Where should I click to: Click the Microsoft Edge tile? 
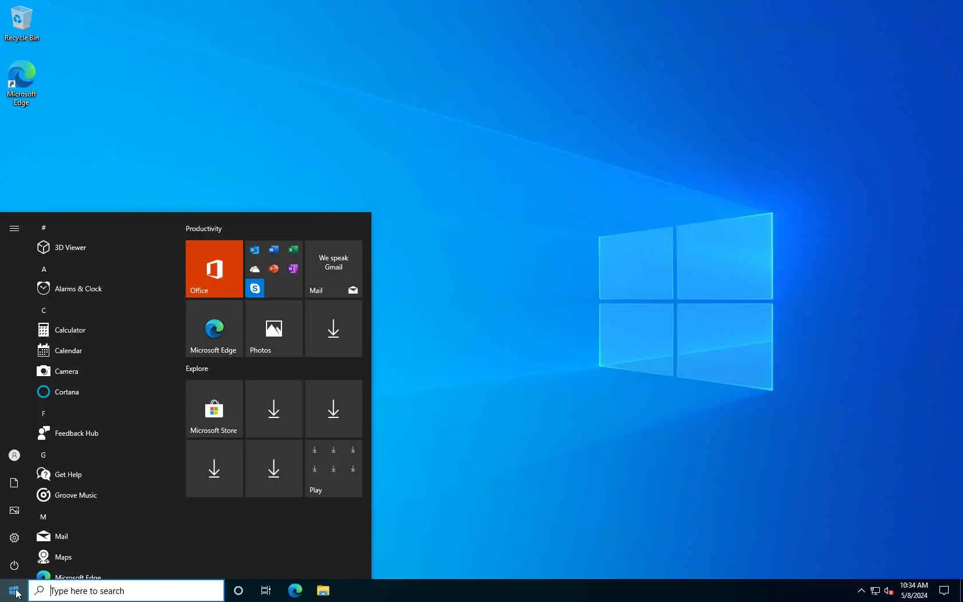(x=214, y=329)
